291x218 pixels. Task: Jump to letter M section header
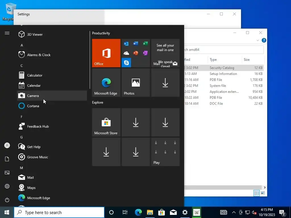click(22, 168)
